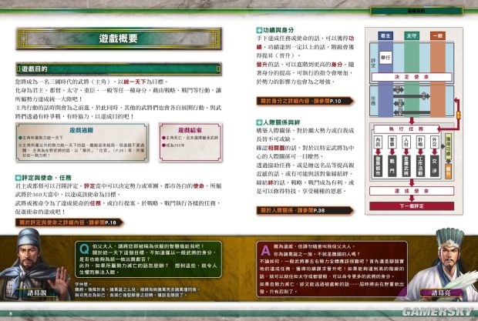Click the 舉行 box in the diagram

tap(385, 58)
